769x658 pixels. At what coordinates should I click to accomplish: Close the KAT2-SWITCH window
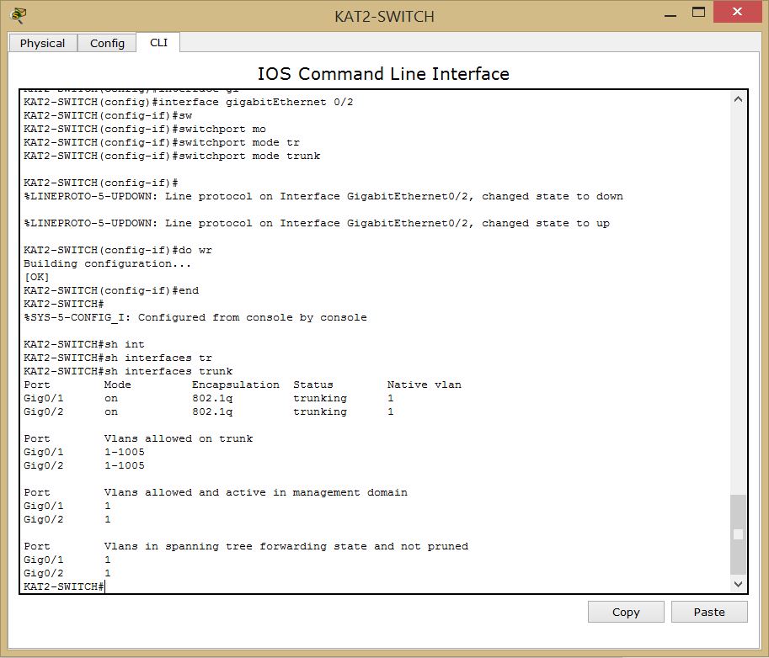(737, 12)
